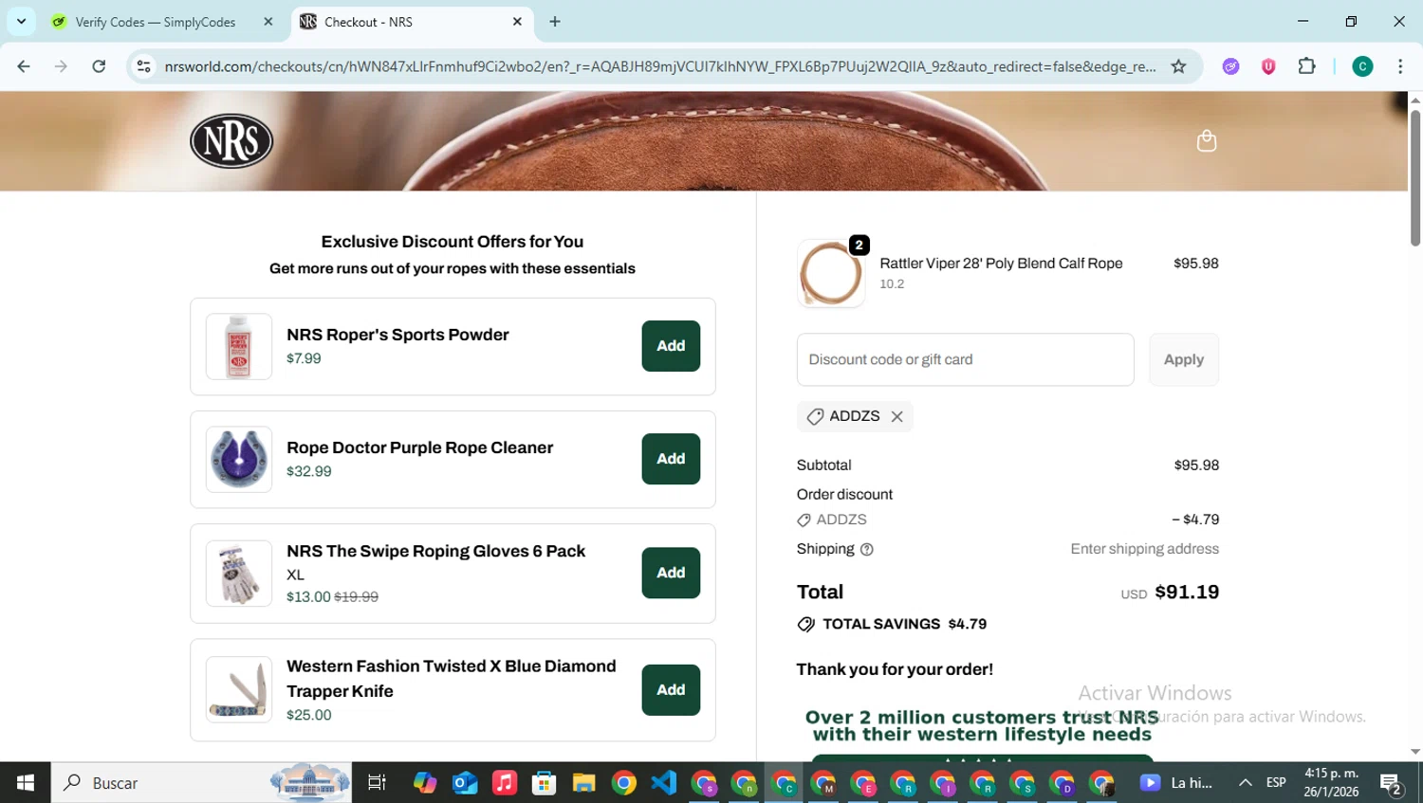Open a new browser tab
The height and width of the screenshot is (803, 1423).
tap(555, 22)
